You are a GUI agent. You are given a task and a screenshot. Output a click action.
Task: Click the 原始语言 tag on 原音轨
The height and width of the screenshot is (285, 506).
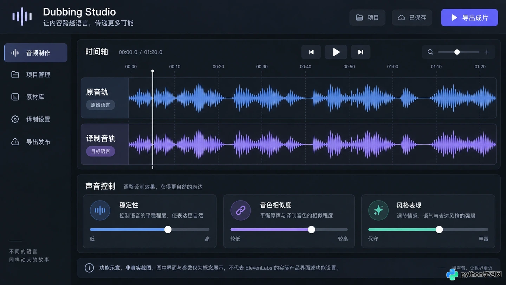(100, 105)
